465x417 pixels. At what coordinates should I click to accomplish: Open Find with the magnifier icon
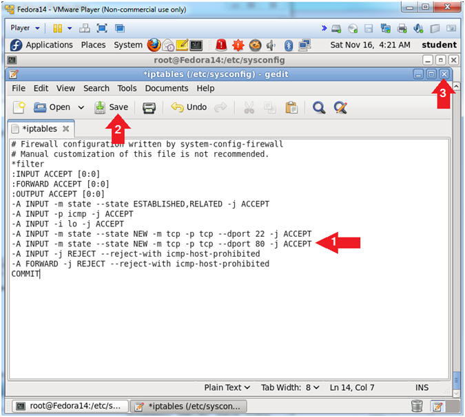pos(319,107)
